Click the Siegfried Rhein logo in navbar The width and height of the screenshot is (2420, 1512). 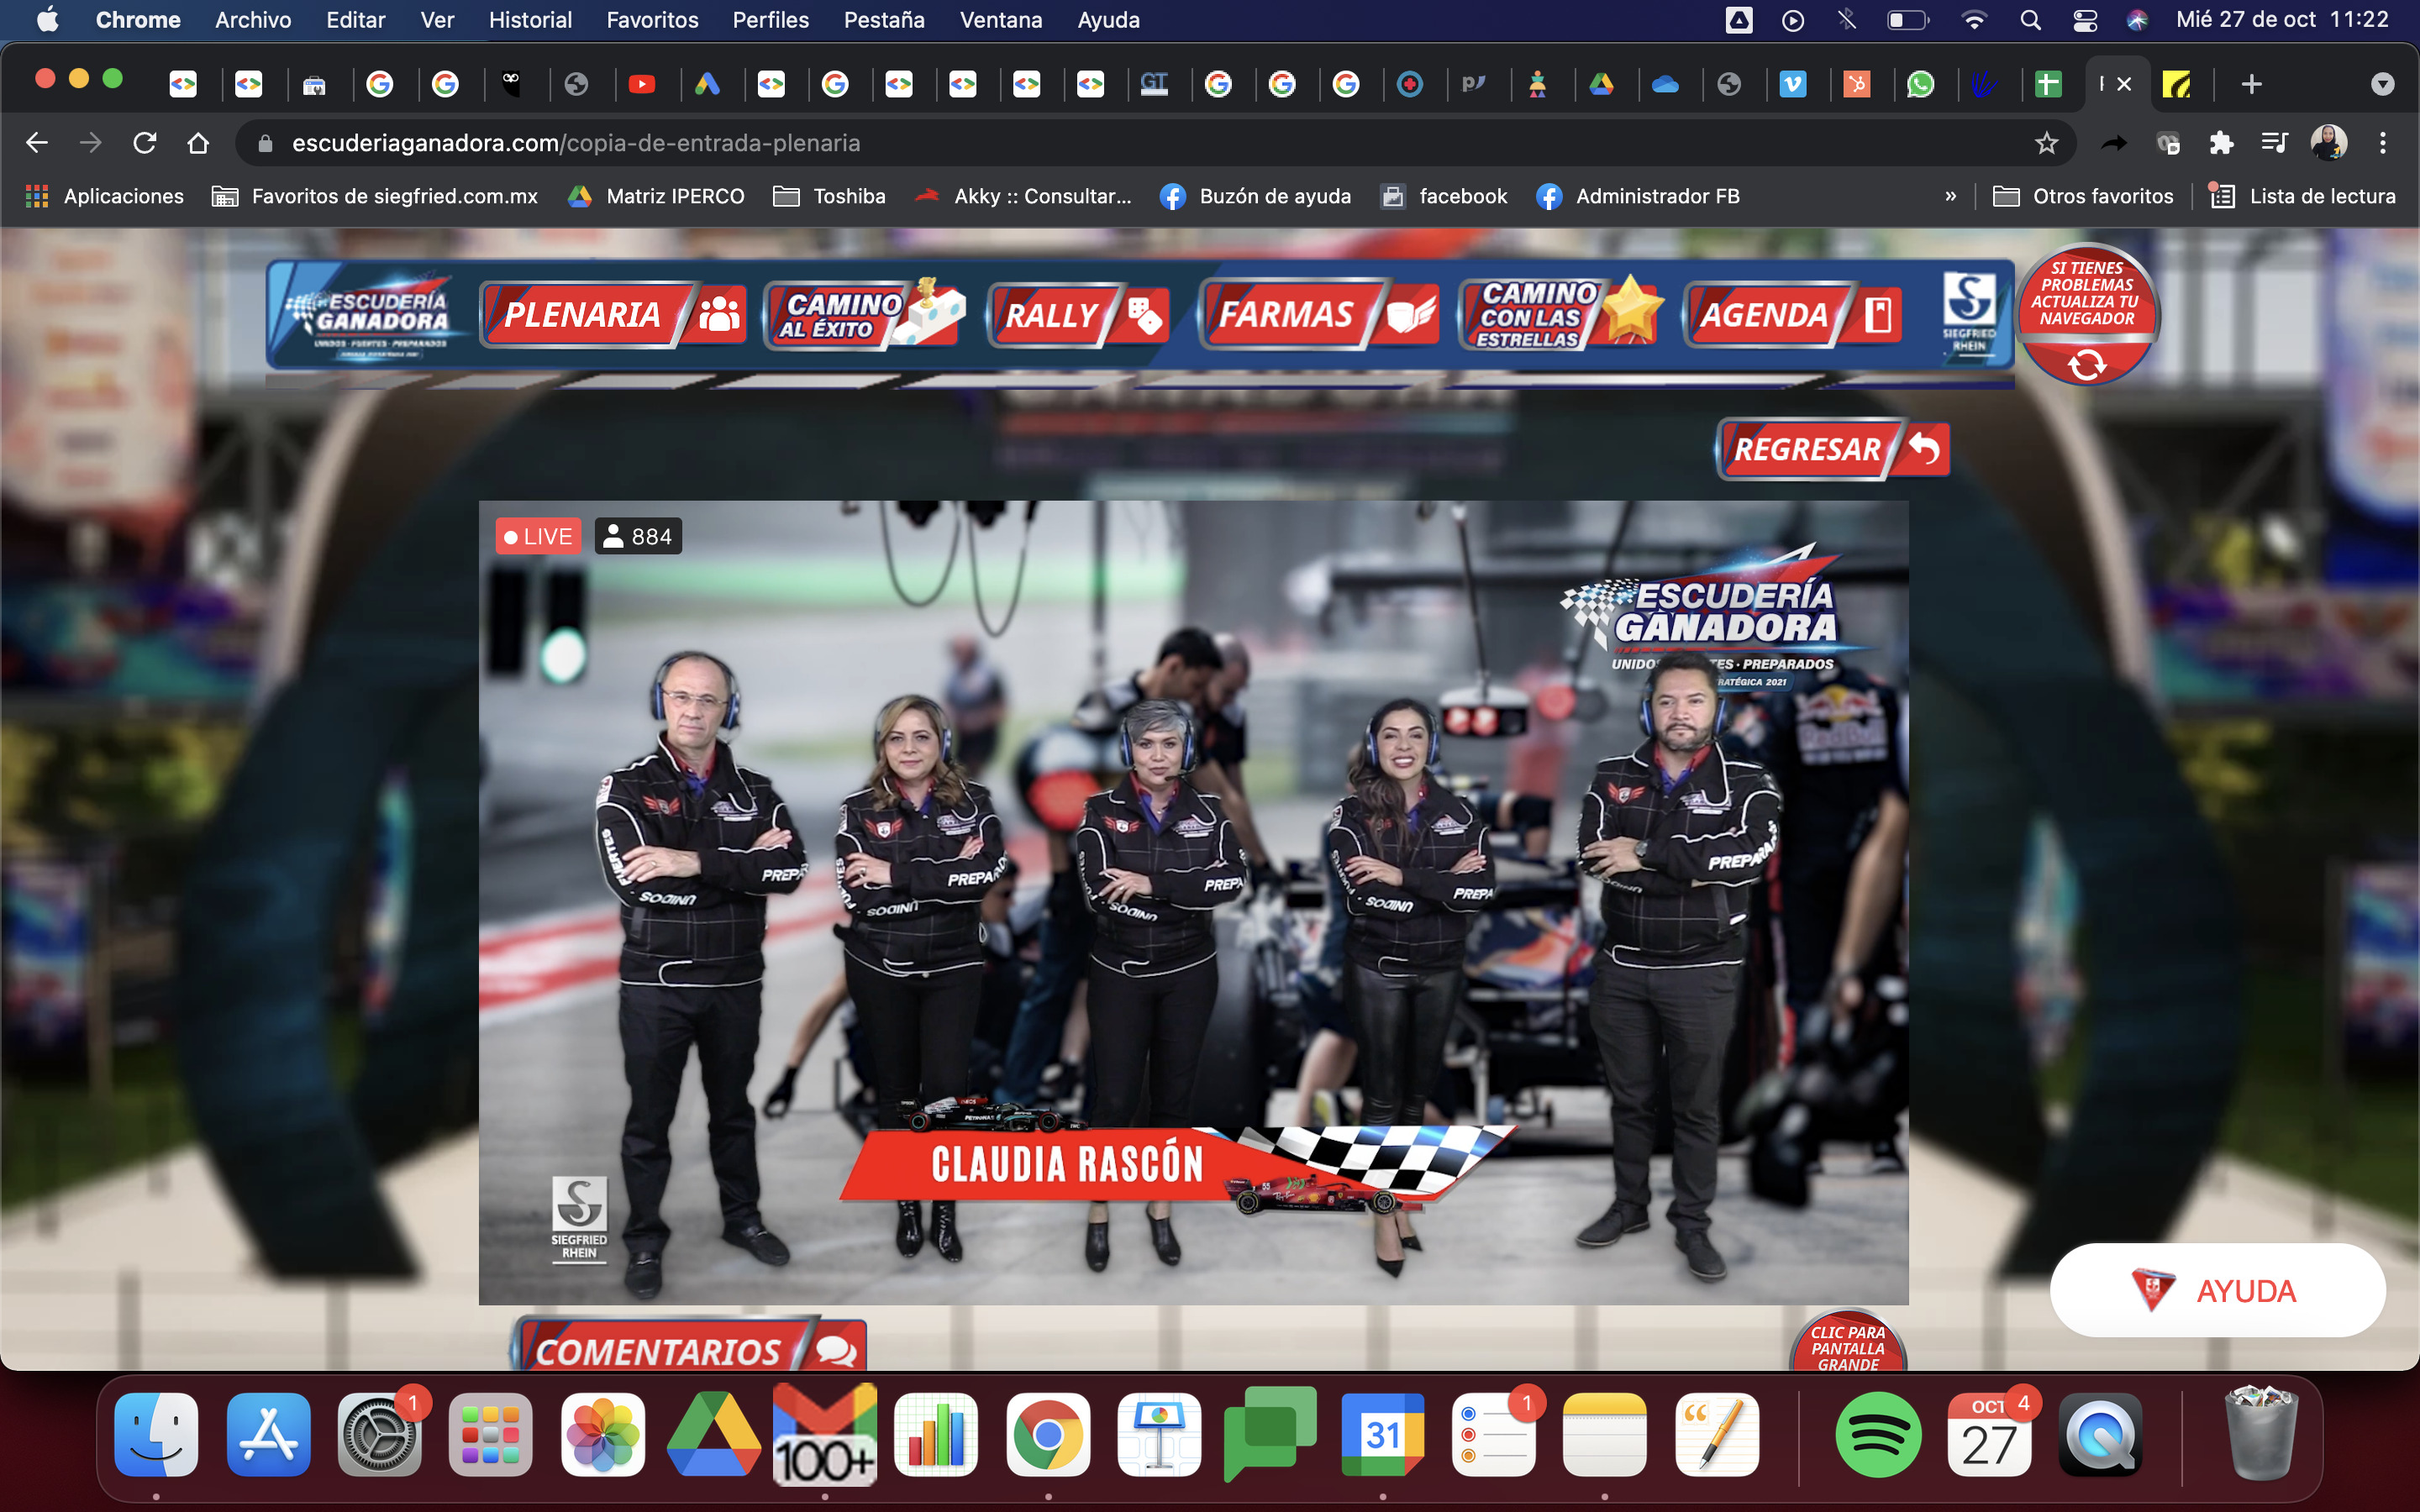(x=1969, y=315)
